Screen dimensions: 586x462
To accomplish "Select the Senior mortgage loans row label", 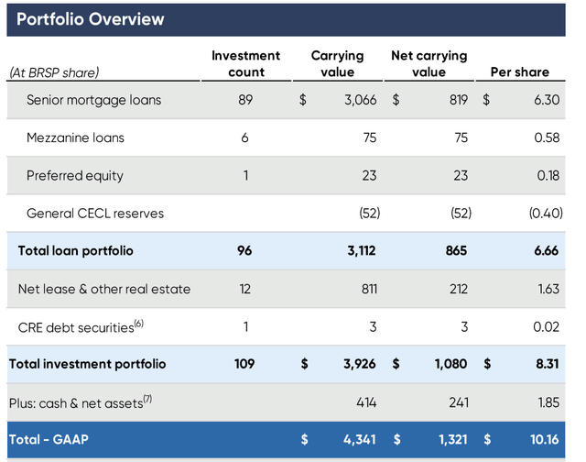I will (x=93, y=100).
